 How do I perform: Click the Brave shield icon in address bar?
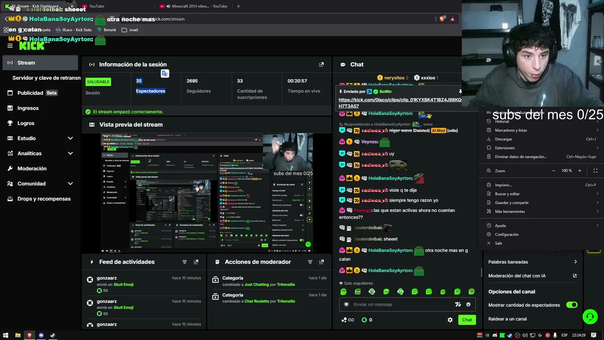[442, 19]
